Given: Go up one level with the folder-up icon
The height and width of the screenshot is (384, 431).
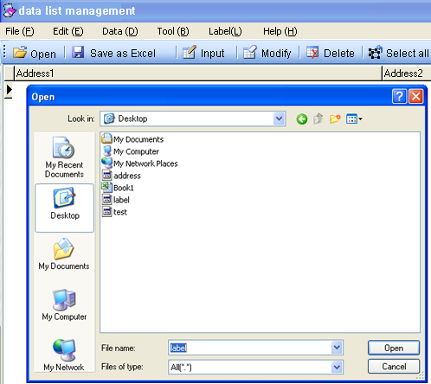Looking at the screenshot, I should pyautogui.click(x=318, y=118).
